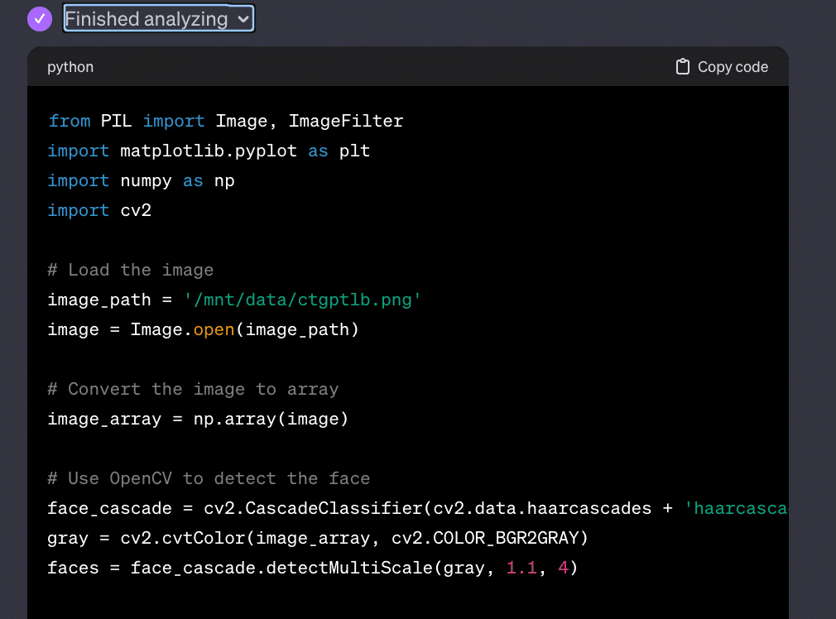Collapse the Finished analyzing chevron arrow
The height and width of the screenshot is (619, 836).
243,19
